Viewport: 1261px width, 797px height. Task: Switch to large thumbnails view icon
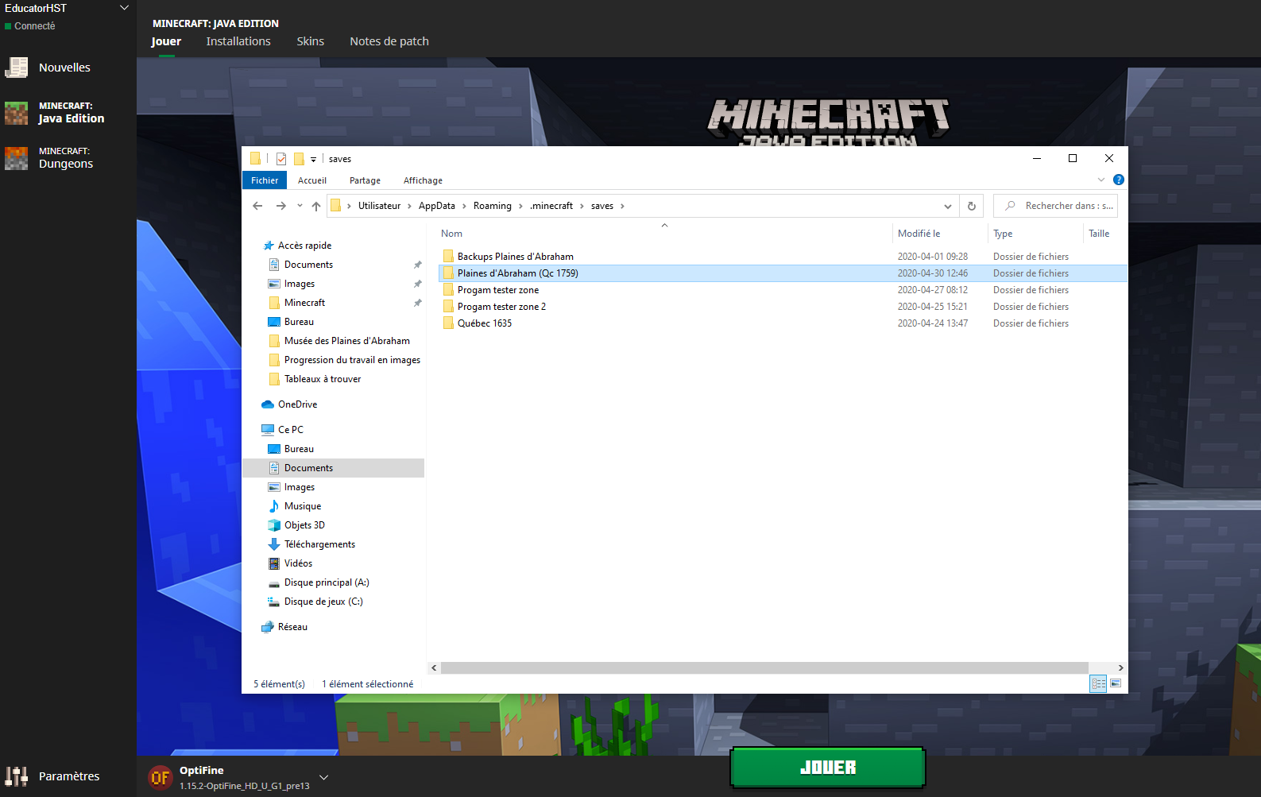pos(1116,683)
